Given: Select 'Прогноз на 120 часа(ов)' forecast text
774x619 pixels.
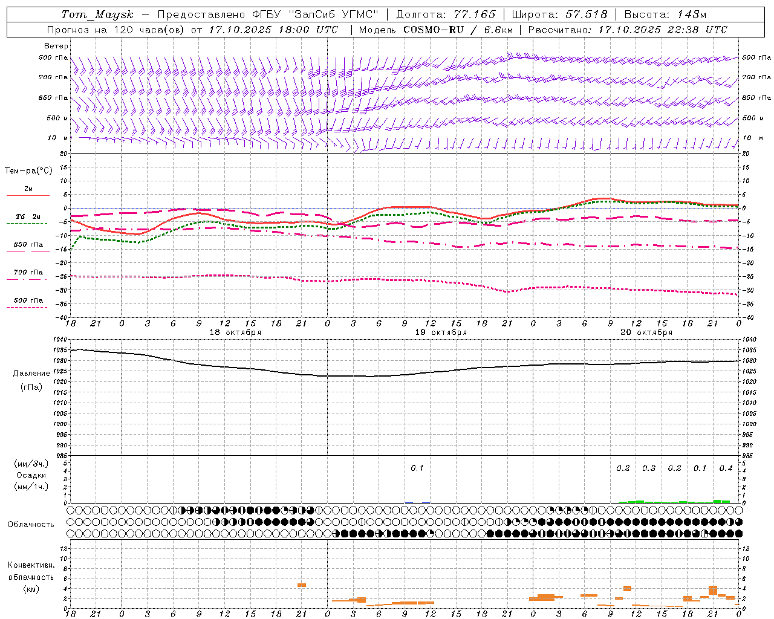Looking at the screenshot, I should point(116,30).
